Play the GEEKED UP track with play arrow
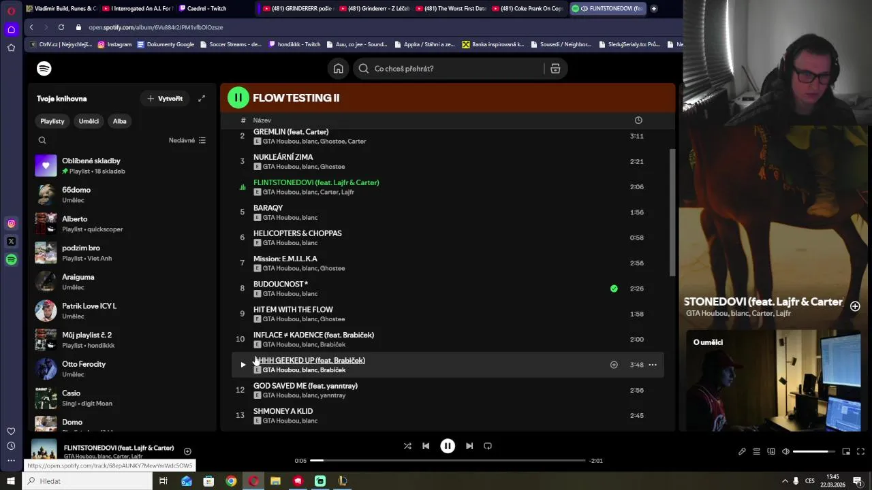 [x=243, y=365]
